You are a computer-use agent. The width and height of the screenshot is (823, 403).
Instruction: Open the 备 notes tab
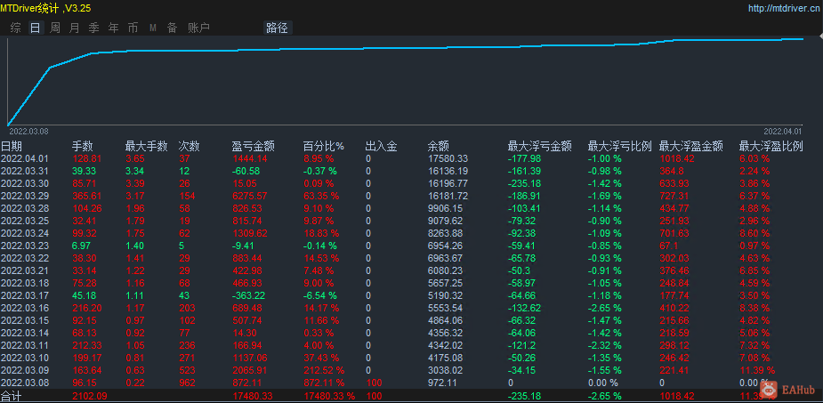[172, 28]
